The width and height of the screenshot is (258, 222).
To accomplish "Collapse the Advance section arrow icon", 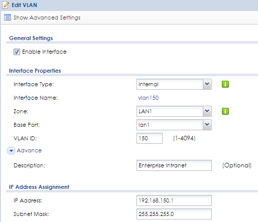I will coord(11,151).
